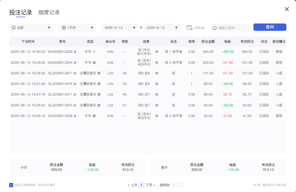Screen dimensions: 296x192
Task: Click bet time 2026-06-13 16:28:25
Action: click(x=28, y=73)
